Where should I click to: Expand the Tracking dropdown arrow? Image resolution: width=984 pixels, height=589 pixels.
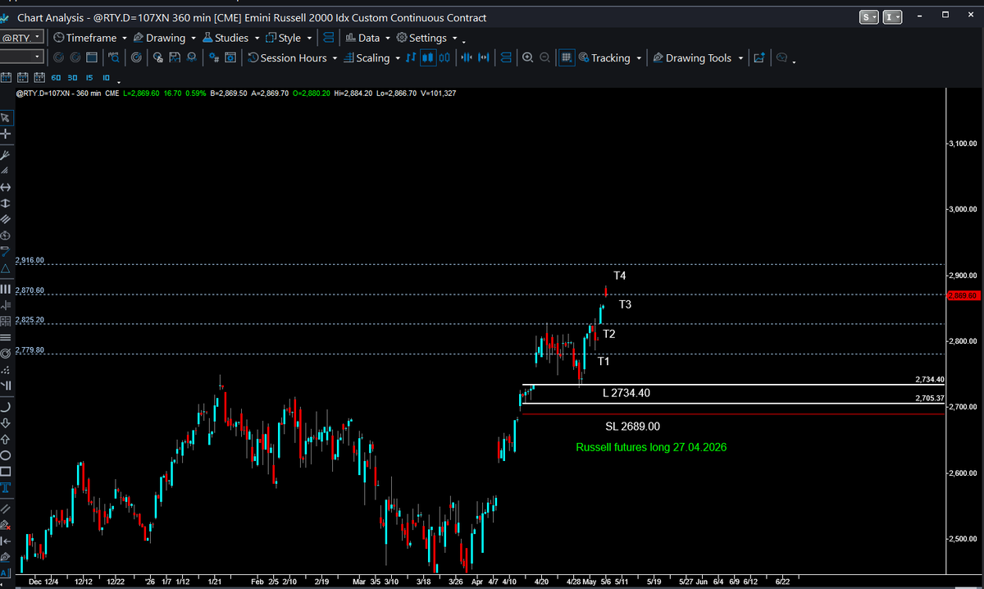pyautogui.click(x=639, y=58)
